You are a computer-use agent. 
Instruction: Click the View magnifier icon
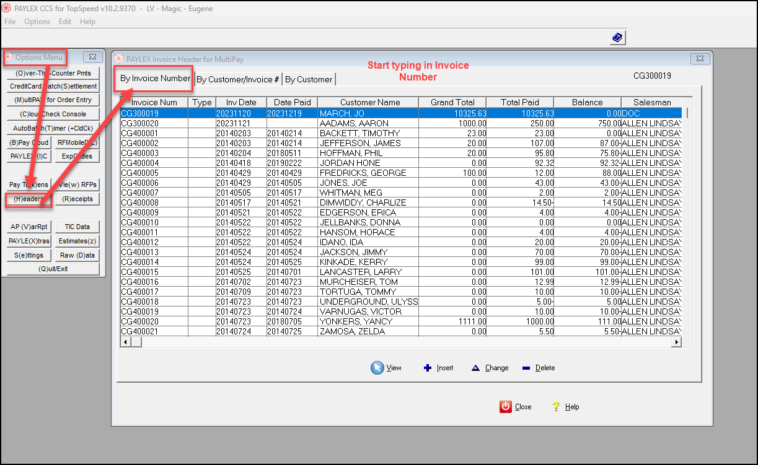tap(377, 368)
